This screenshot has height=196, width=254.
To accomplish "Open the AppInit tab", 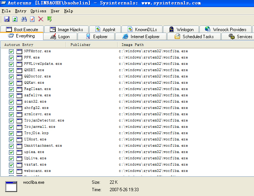I will [105, 29].
